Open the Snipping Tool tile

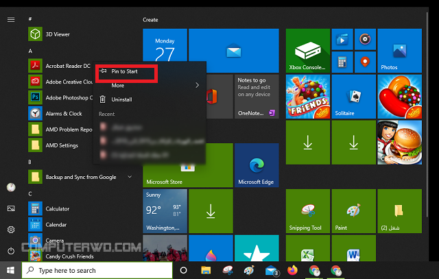click(x=308, y=211)
